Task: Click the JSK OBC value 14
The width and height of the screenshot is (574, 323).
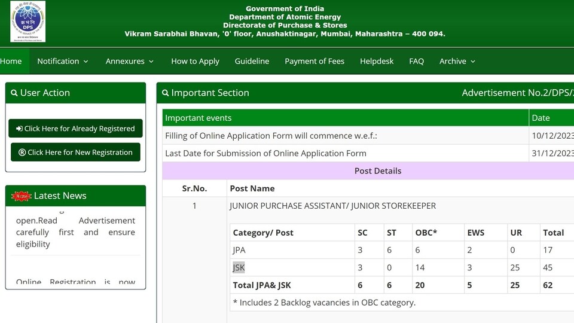Action: [x=420, y=268]
